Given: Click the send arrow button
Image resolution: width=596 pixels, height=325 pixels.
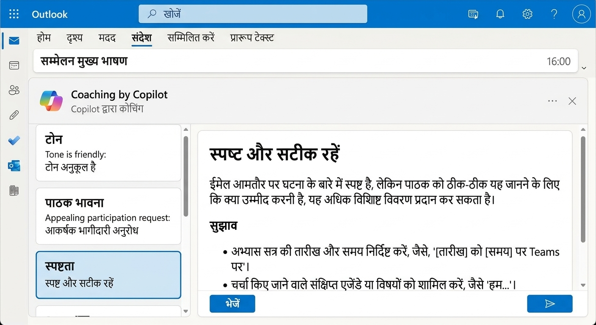Looking at the screenshot, I should tap(550, 304).
